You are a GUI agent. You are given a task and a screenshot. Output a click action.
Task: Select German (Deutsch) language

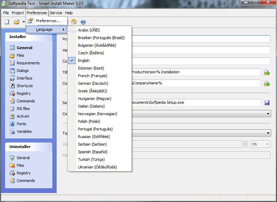(x=100, y=83)
